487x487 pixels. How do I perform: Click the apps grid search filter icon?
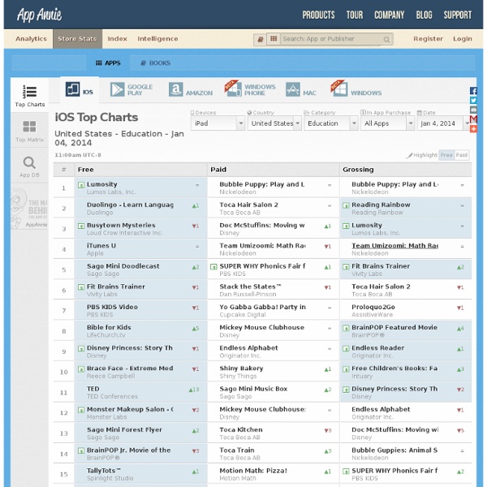coord(274,39)
